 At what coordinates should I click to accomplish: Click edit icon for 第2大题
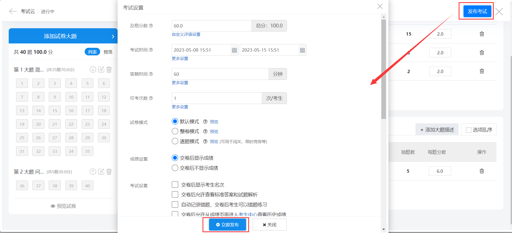click(x=101, y=172)
